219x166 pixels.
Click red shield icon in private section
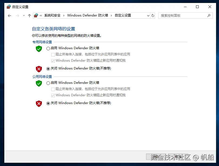[x=39, y=69]
